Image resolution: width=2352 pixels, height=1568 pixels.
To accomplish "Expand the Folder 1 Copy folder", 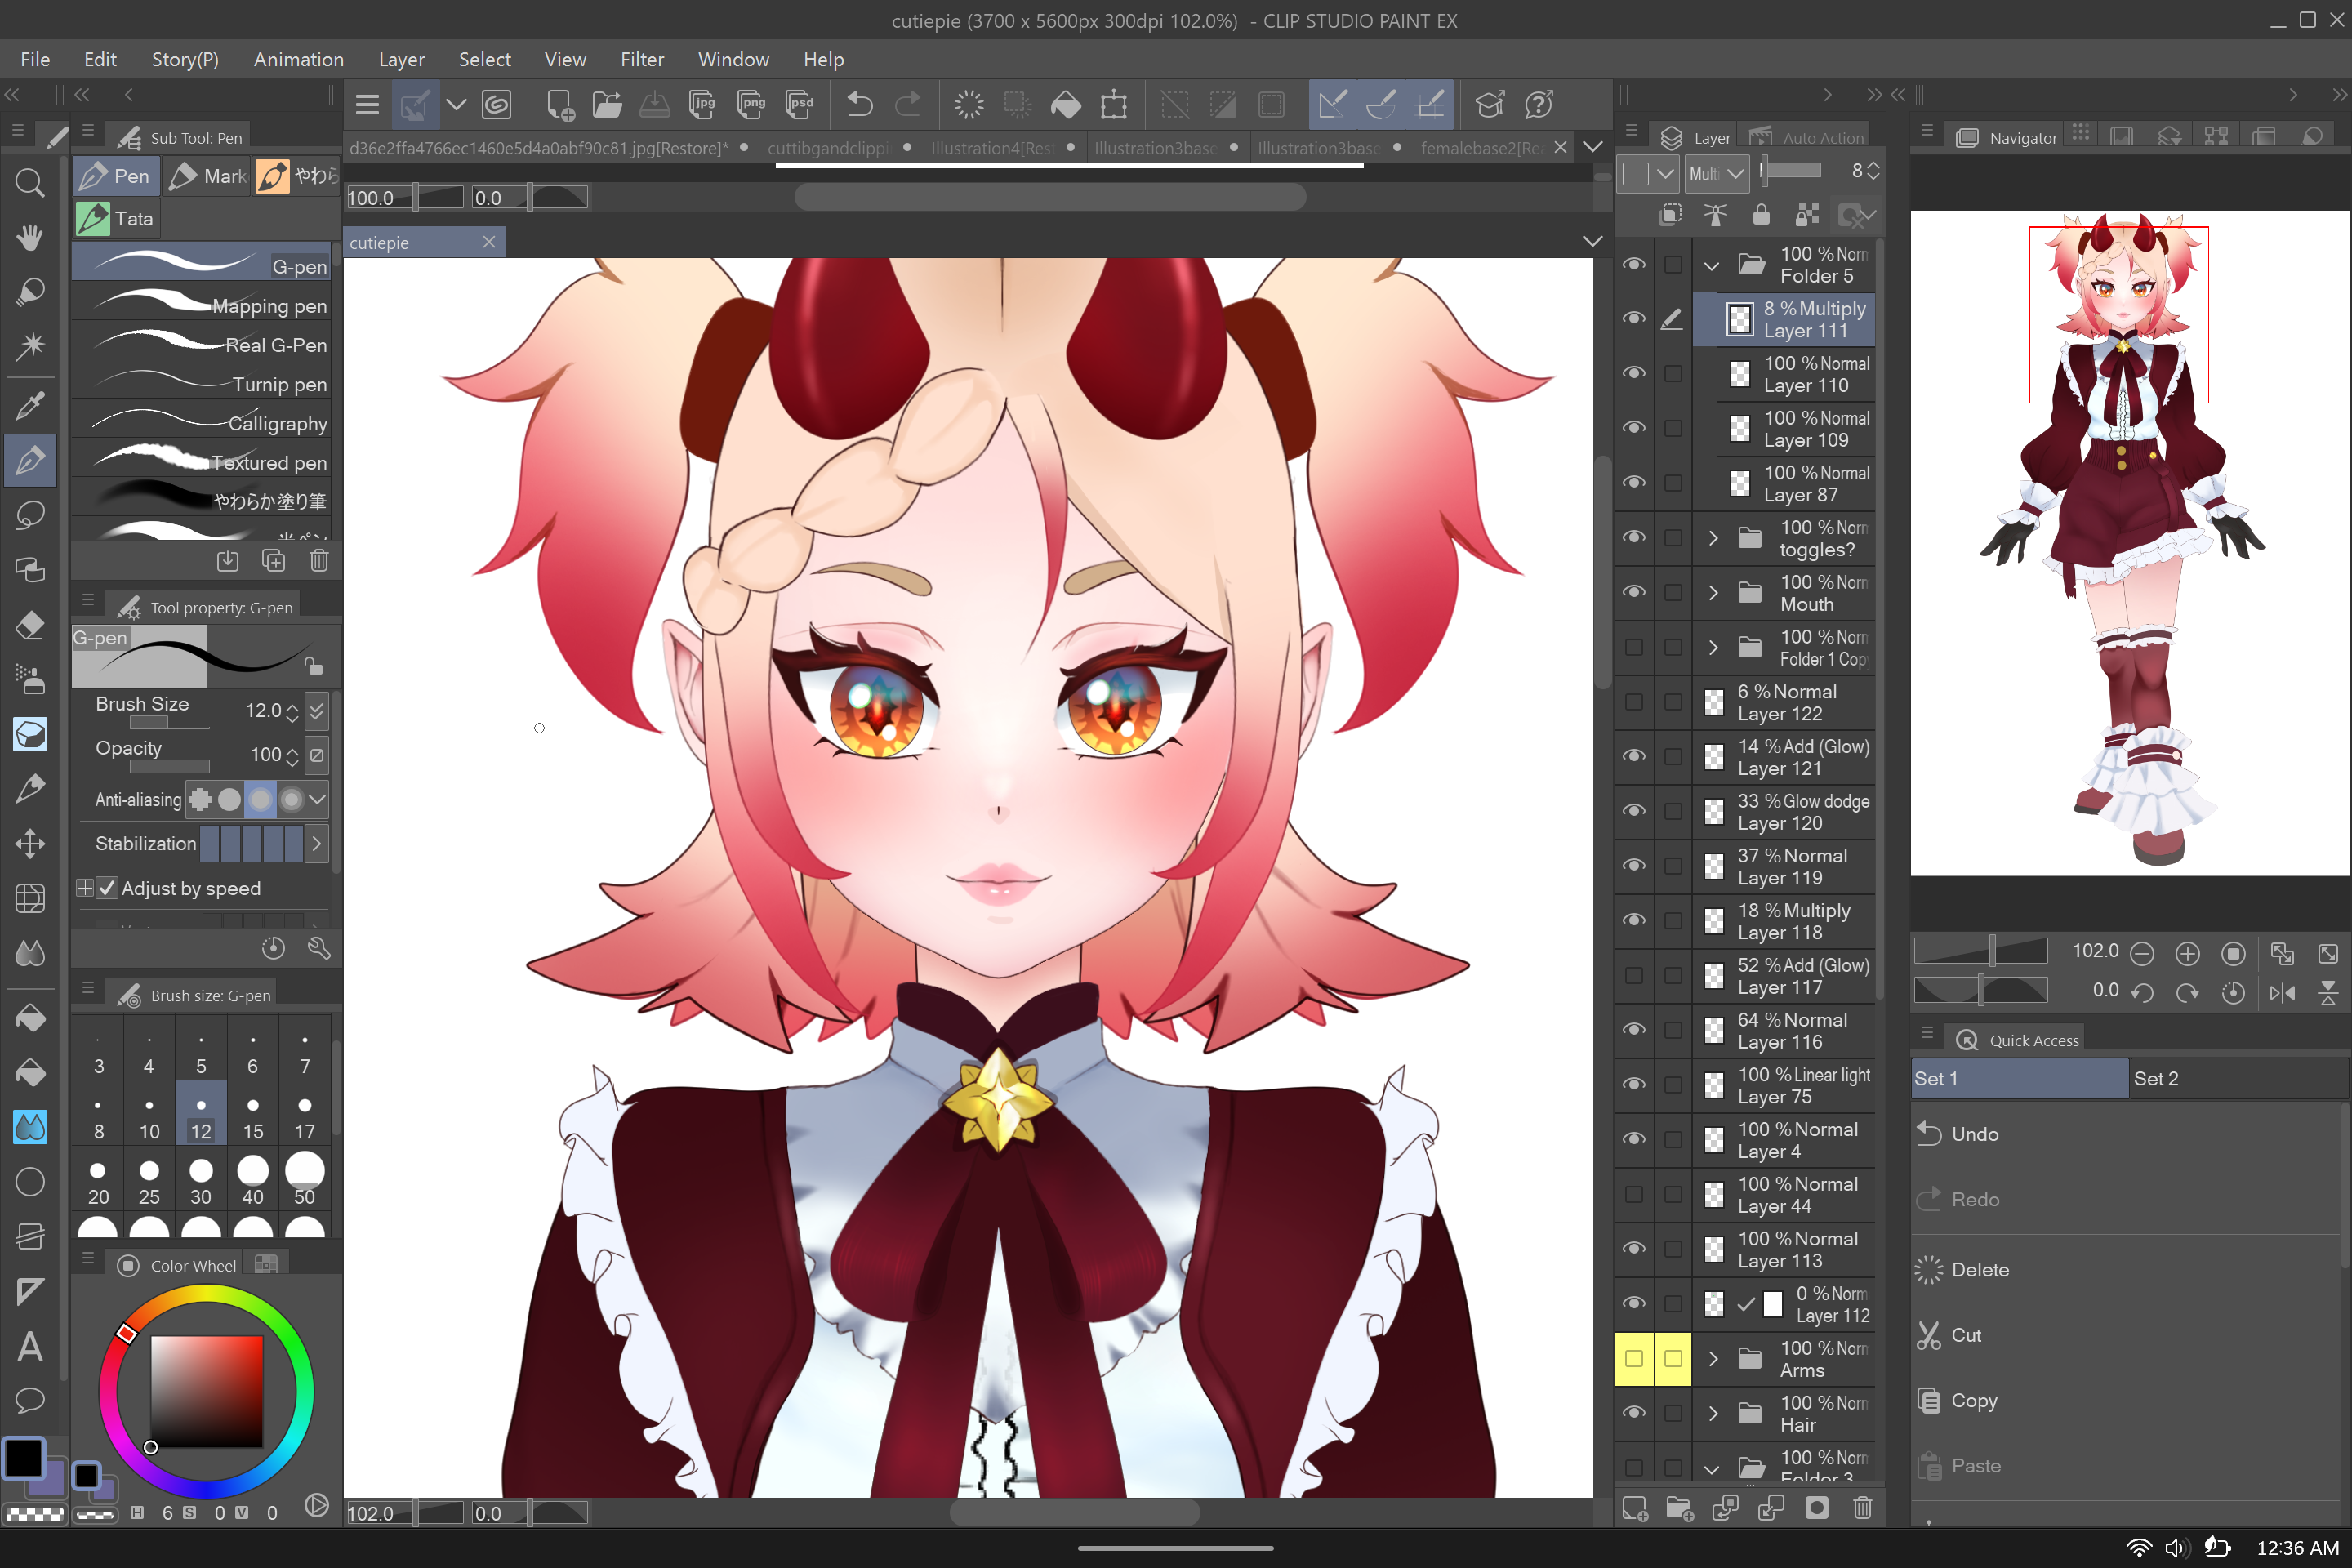I will pyautogui.click(x=1712, y=648).
